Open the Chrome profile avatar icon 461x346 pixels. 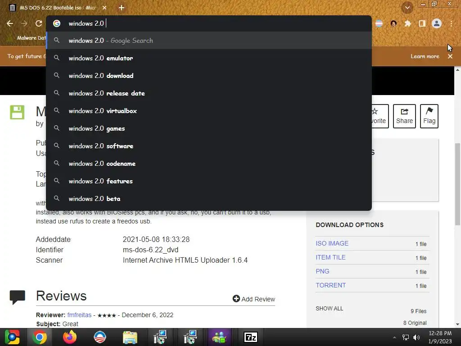(x=437, y=23)
